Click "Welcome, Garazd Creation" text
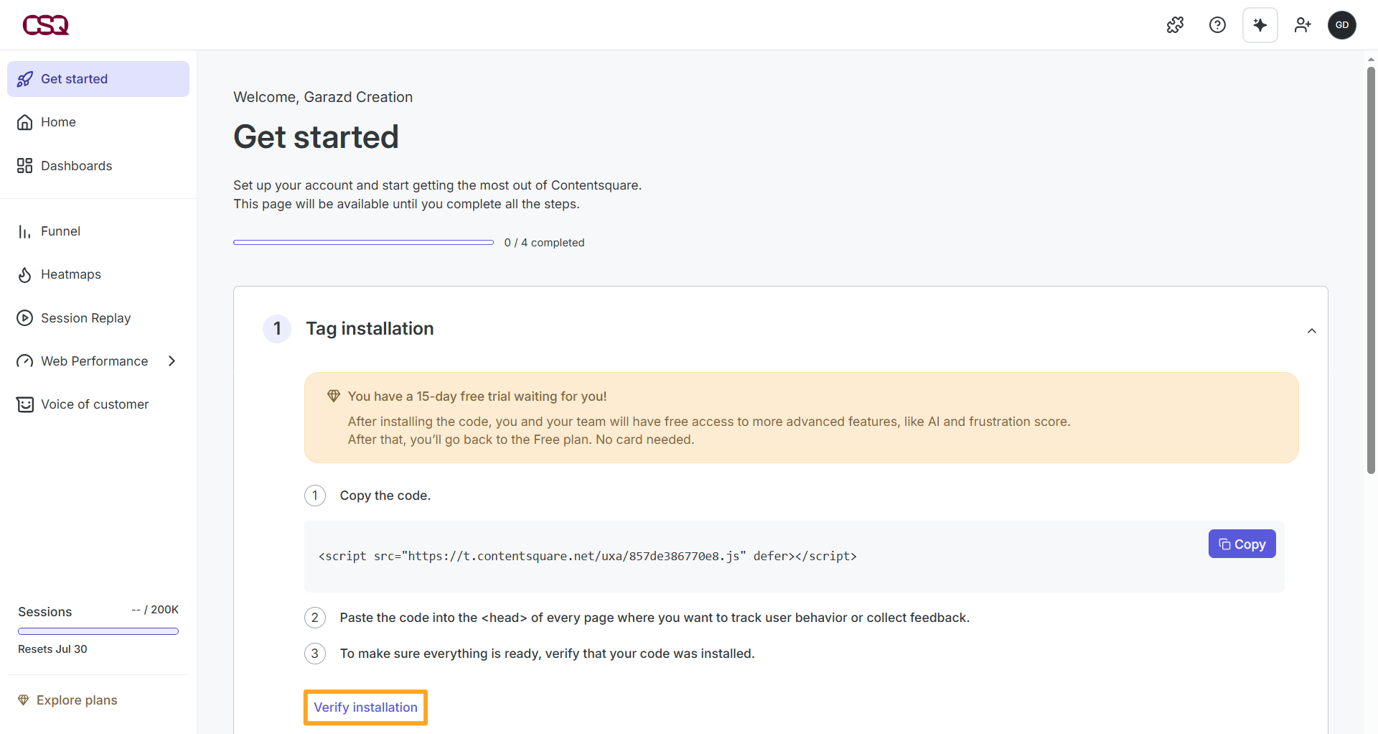This screenshot has width=1378, height=734. tap(323, 97)
